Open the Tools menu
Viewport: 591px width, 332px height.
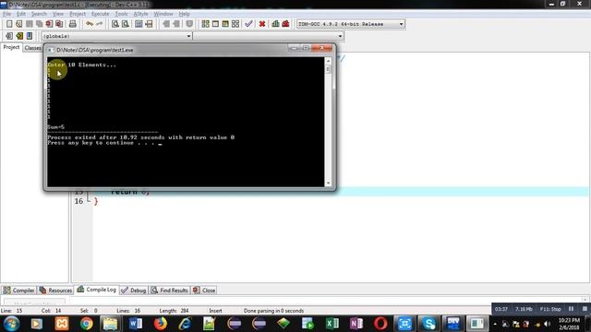pyautogui.click(x=121, y=14)
